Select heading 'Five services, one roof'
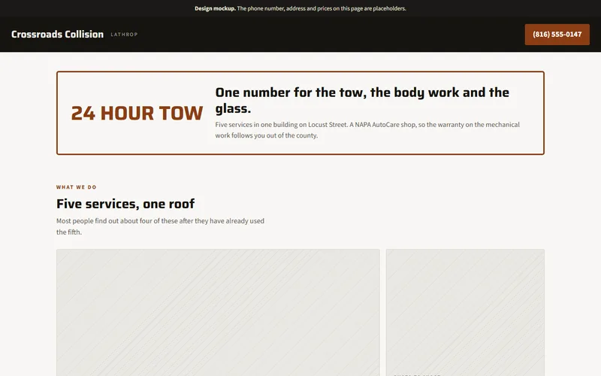Screen dimensions: 601x376 point(125,204)
